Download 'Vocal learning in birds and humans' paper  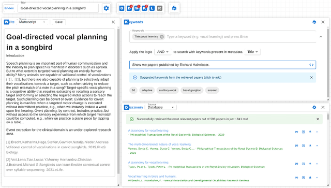[310, 178]
